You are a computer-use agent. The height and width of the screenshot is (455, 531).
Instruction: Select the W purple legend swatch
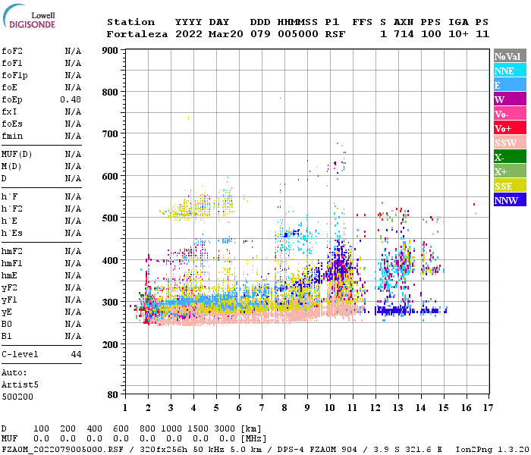510,99
